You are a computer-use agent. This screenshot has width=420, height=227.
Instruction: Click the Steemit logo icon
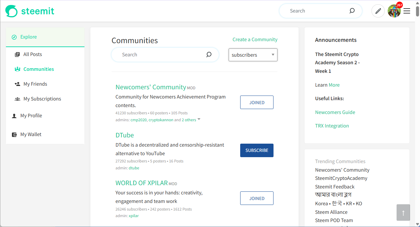click(11, 11)
